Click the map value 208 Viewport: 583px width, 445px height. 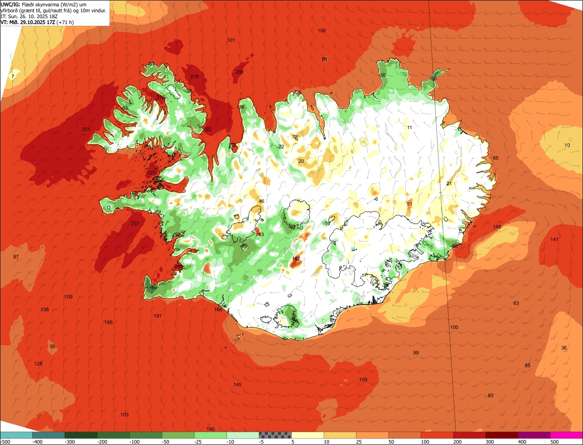239,72
